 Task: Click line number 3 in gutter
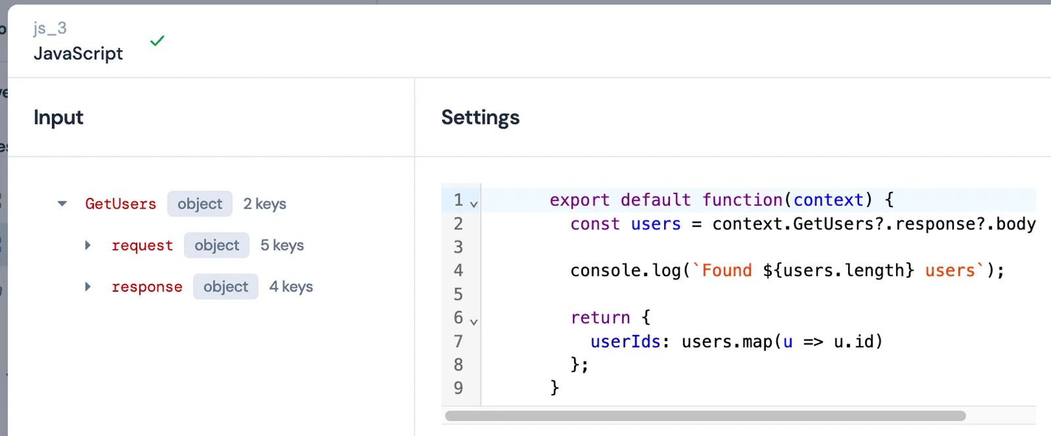[x=458, y=247]
